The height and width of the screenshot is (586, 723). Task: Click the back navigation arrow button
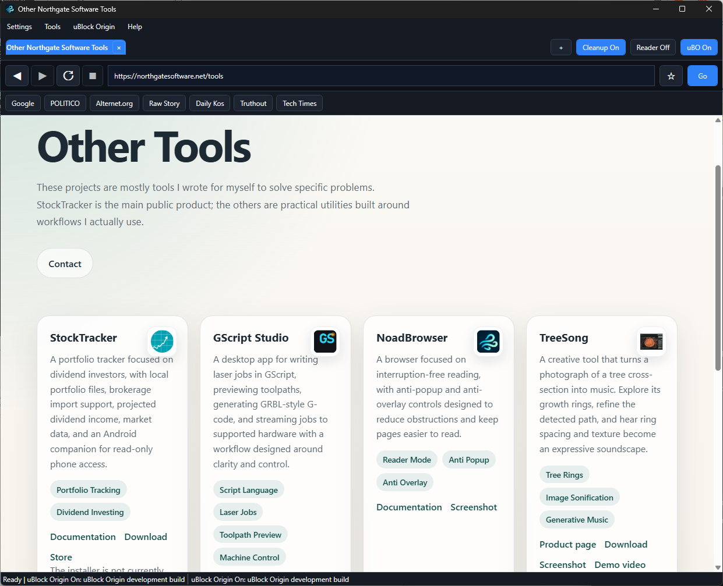17,76
